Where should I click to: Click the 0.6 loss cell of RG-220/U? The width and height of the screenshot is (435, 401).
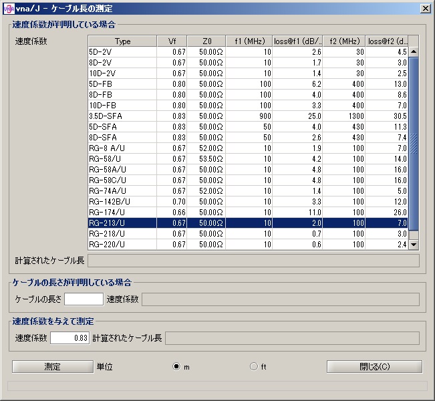point(297,244)
